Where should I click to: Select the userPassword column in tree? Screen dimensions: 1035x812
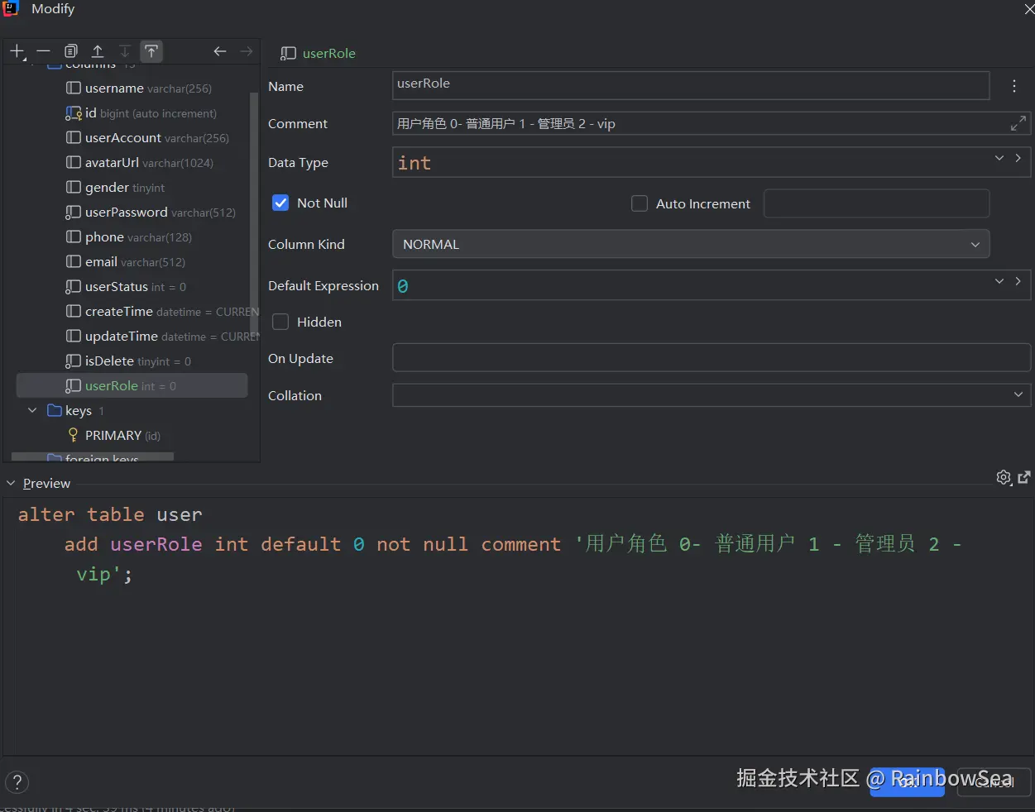tap(126, 213)
